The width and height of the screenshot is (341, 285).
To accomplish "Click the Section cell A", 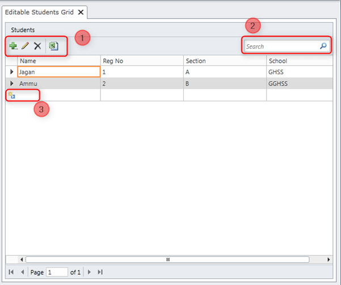I will [225, 72].
